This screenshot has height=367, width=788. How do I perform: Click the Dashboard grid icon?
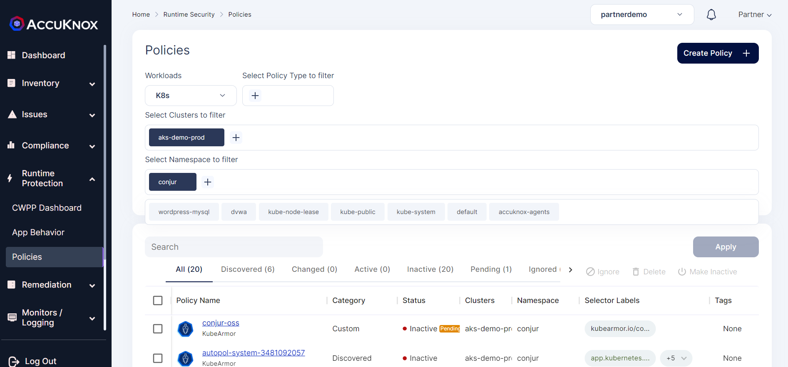(x=12, y=55)
